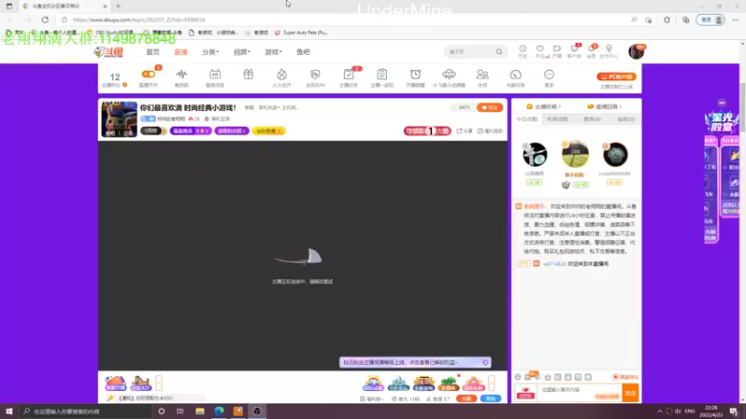Open the More ellipsis icon

(x=549, y=74)
